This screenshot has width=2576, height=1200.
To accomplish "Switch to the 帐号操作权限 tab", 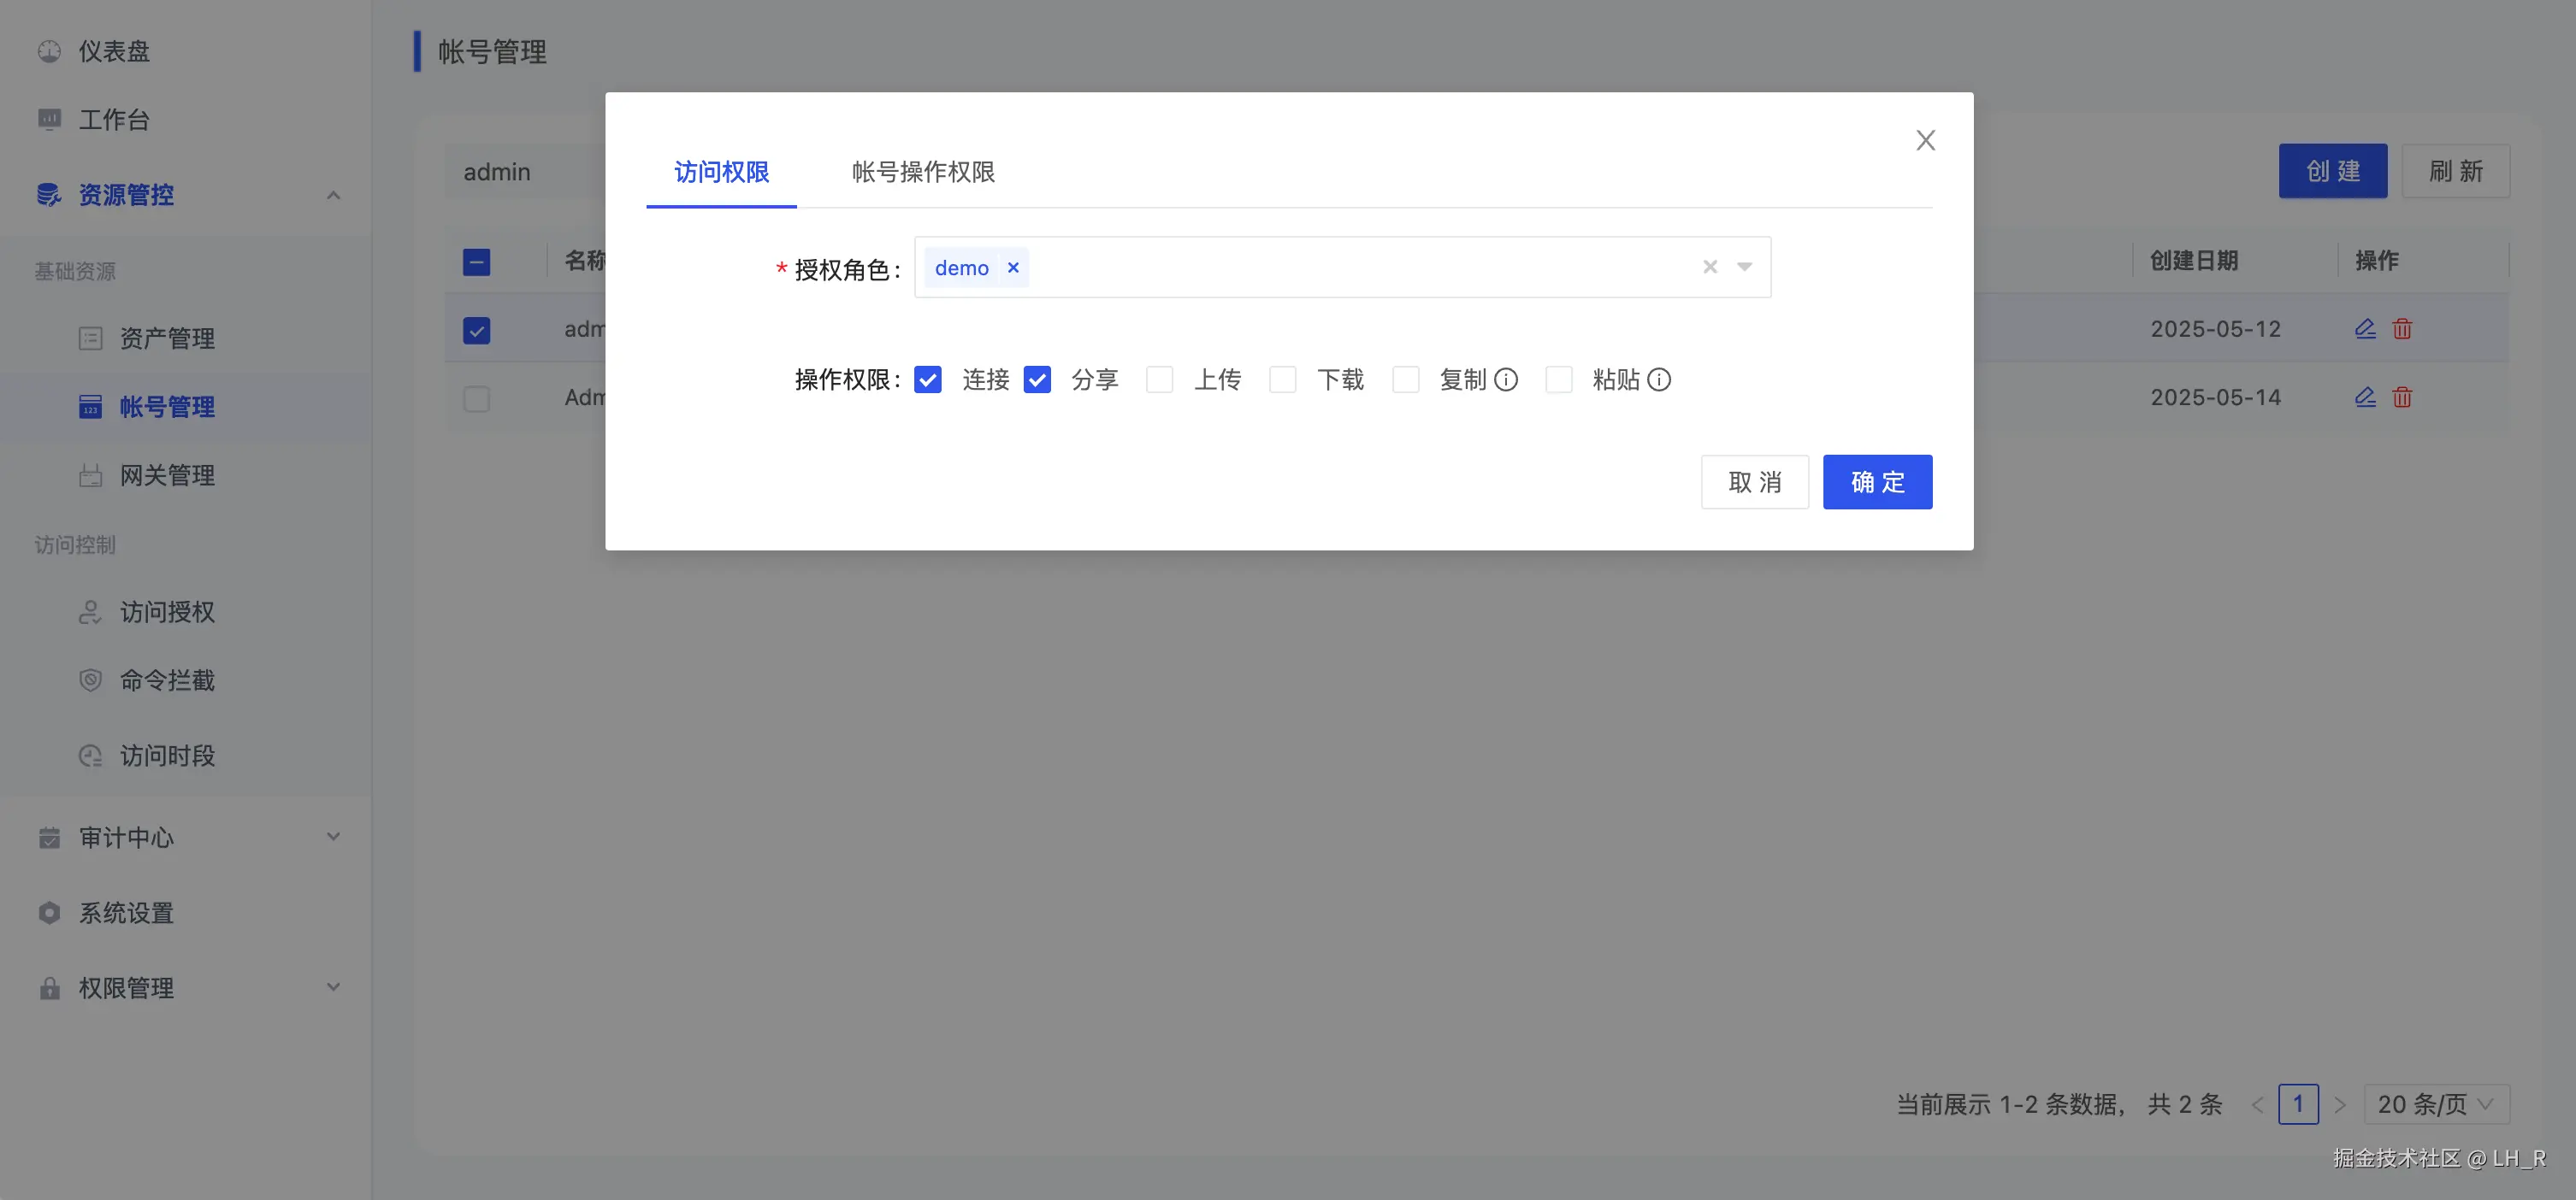I will [x=922, y=172].
